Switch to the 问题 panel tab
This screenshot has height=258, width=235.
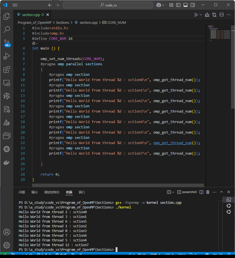pos(22,192)
